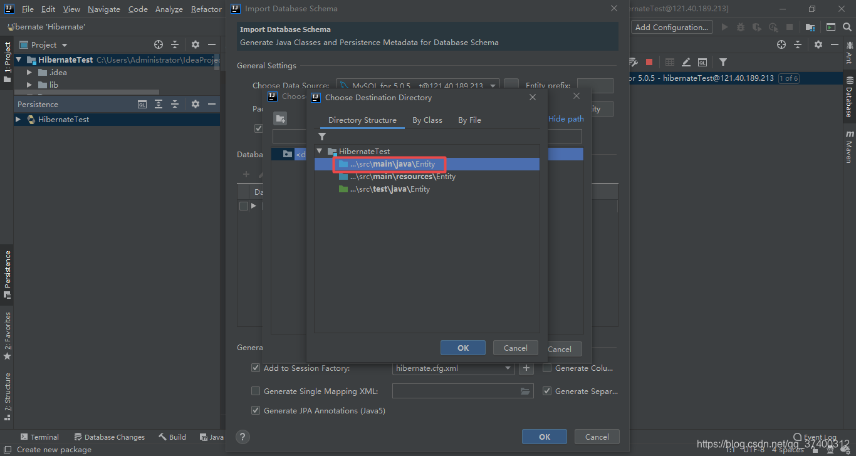Open the Refactor menu
The height and width of the screenshot is (456, 856).
(206, 9)
